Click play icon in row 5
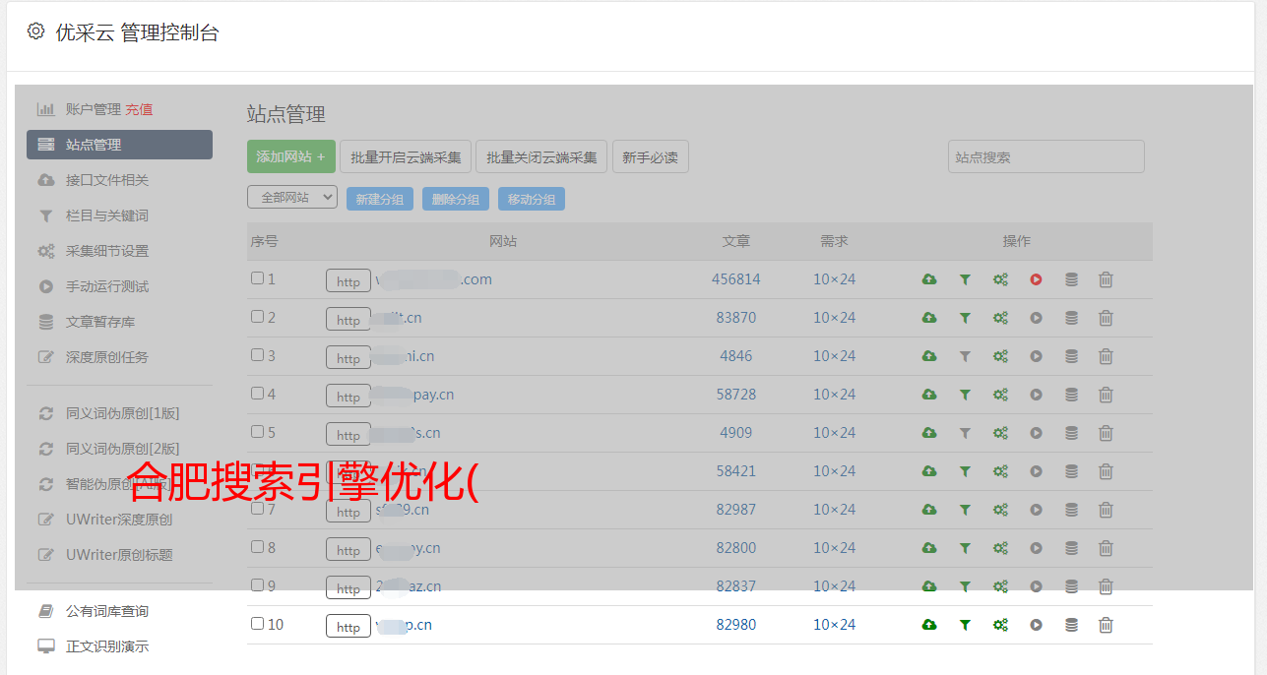This screenshot has height=675, width=1267. click(x=1036, y=433)
